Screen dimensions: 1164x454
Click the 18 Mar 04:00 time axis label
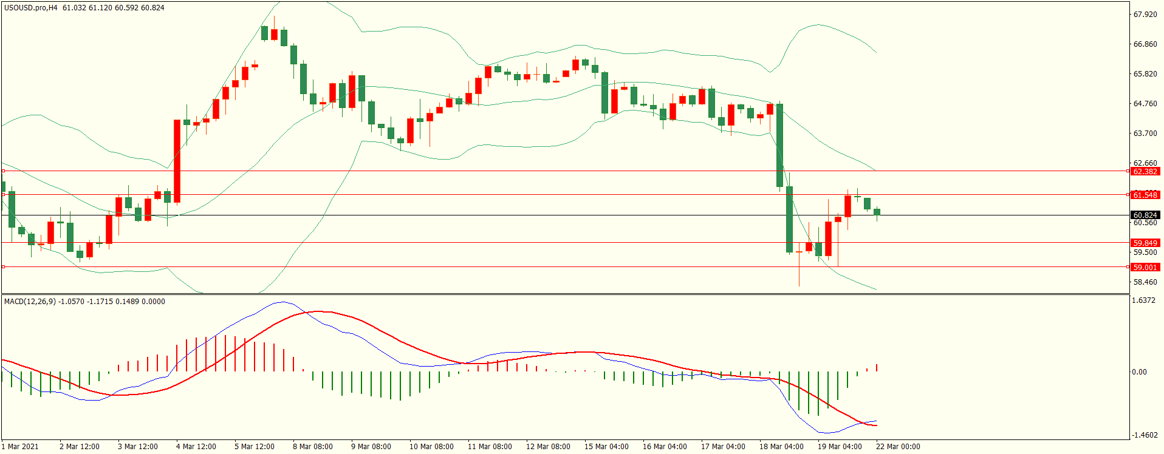click(781, 447)
